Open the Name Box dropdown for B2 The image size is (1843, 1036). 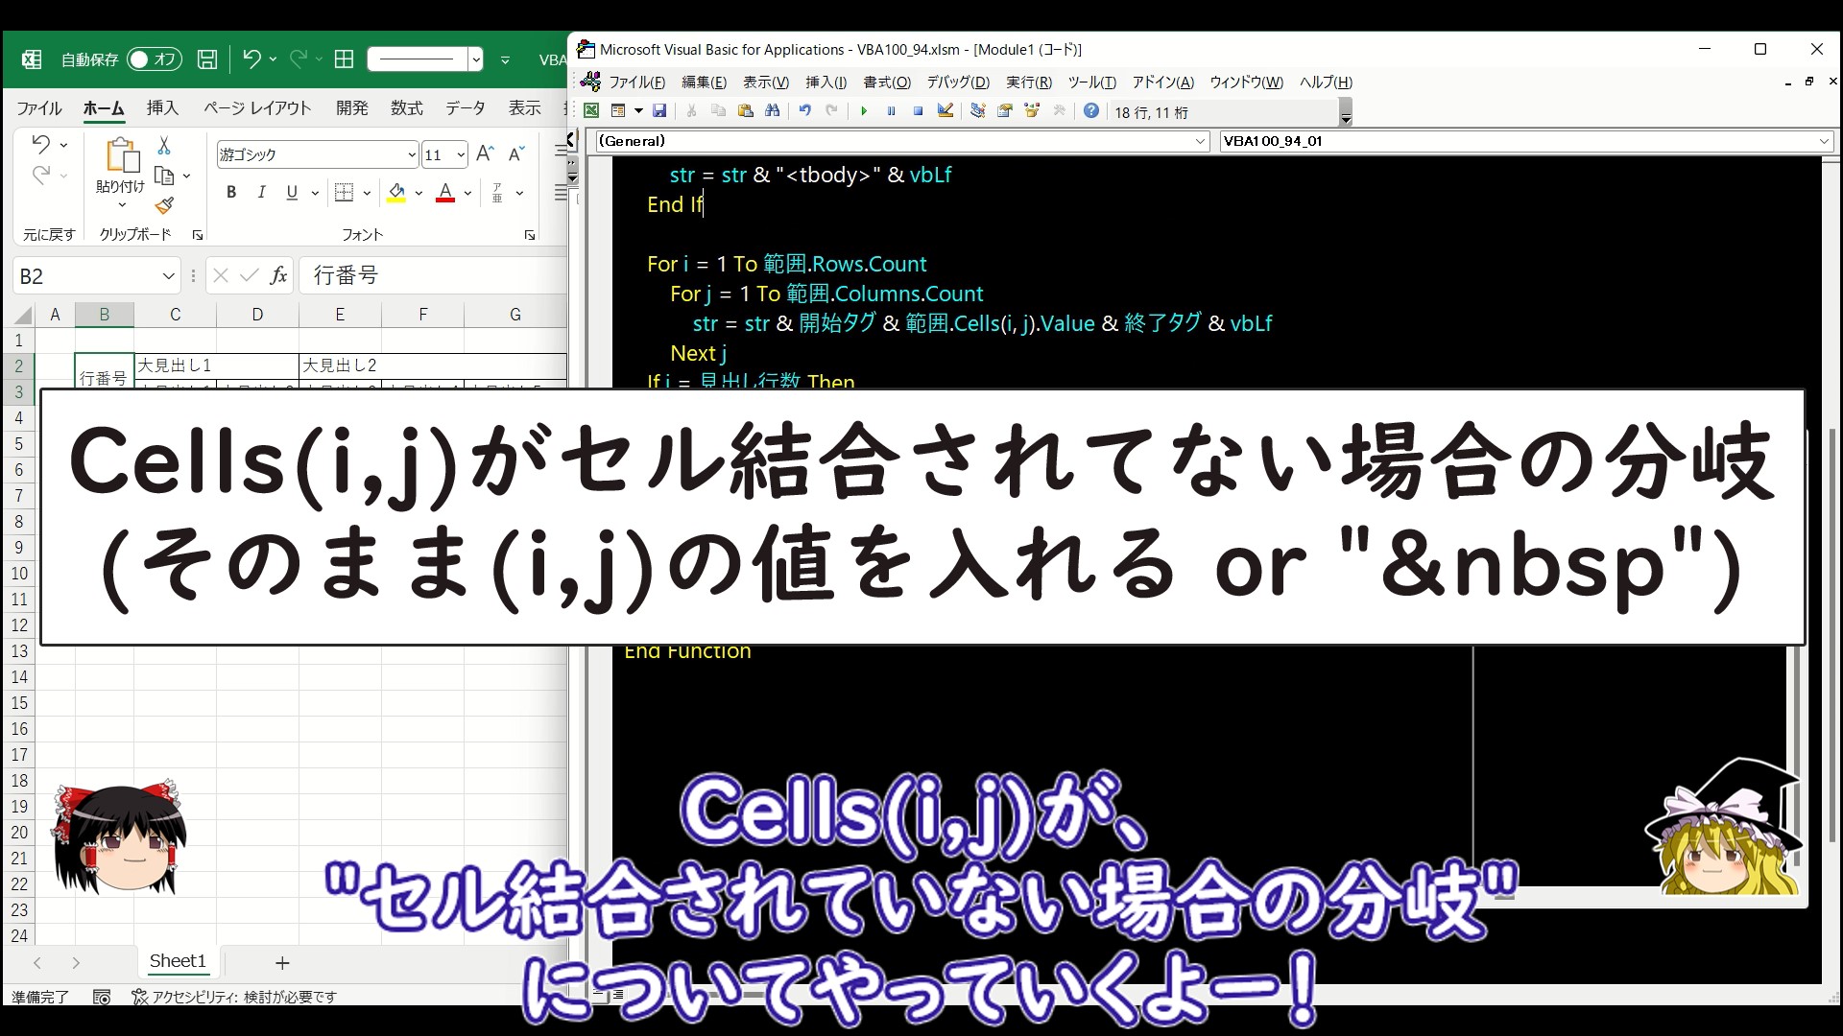point(169,276)
